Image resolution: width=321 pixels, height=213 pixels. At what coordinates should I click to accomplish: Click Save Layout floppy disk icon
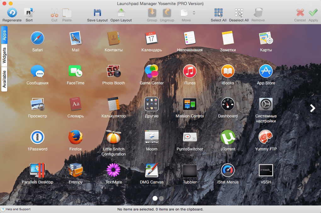pos(98,13)
